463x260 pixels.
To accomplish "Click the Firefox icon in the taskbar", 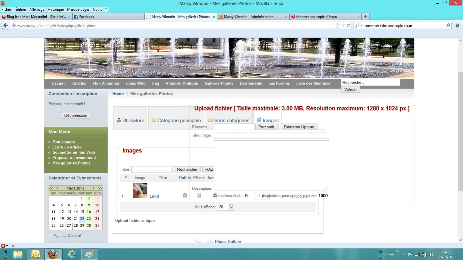I will (x=53, y=254).
